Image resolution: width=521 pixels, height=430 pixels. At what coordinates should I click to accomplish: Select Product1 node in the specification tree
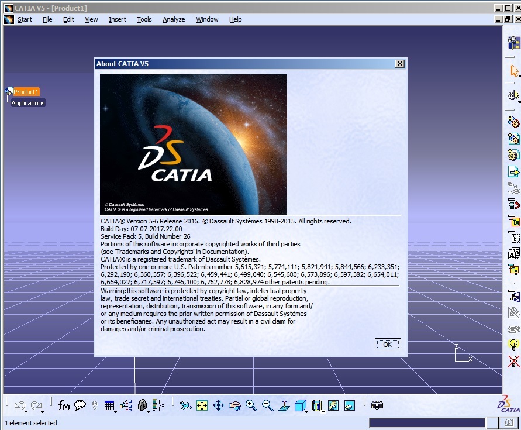click(26, 92)
